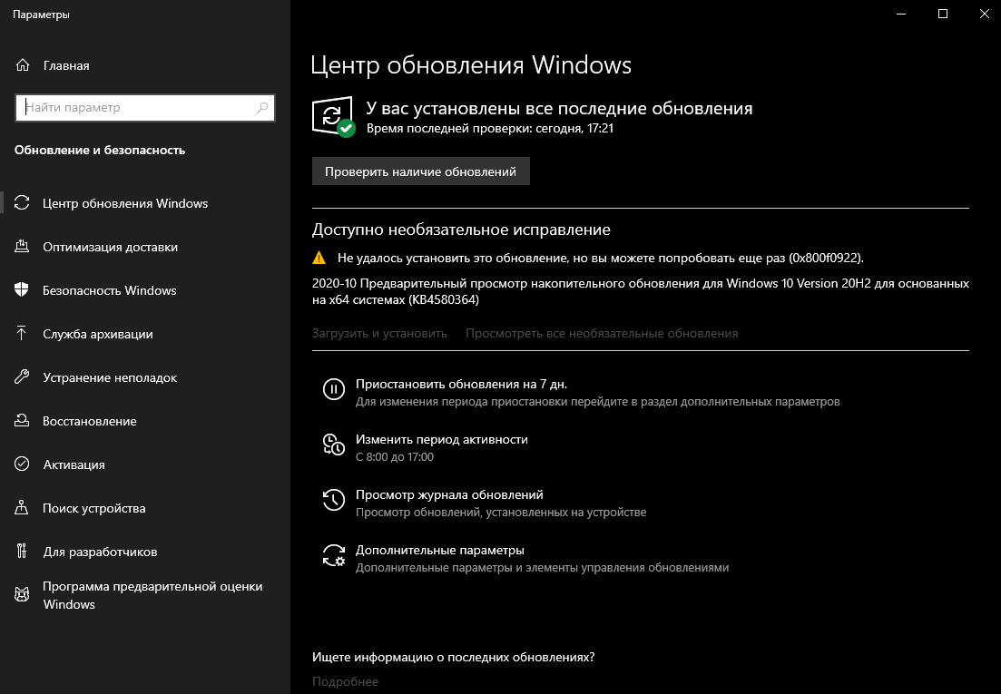Screen dimensions: 1001x694
Task: Open Для разработчиков section
Action: pos(100,552)
